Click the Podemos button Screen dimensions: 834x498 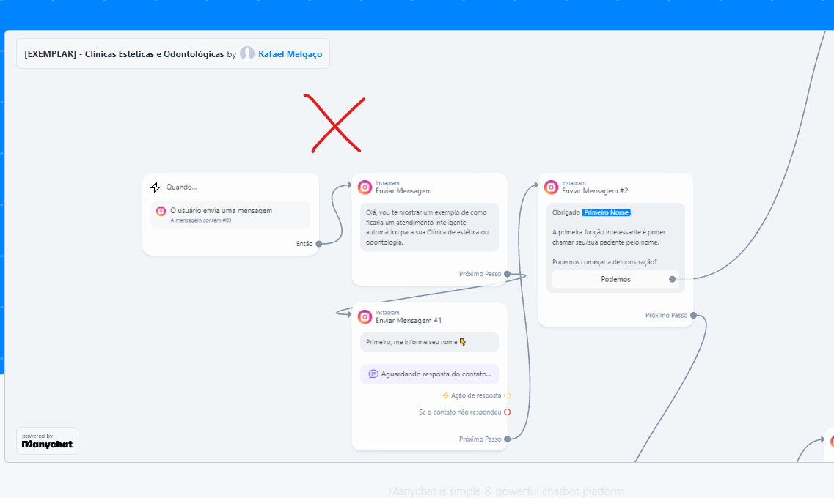pos(615,279)
